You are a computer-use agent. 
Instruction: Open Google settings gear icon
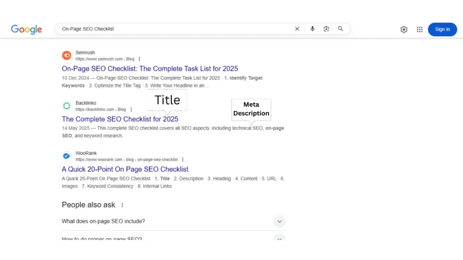click(x=404, y=29)
